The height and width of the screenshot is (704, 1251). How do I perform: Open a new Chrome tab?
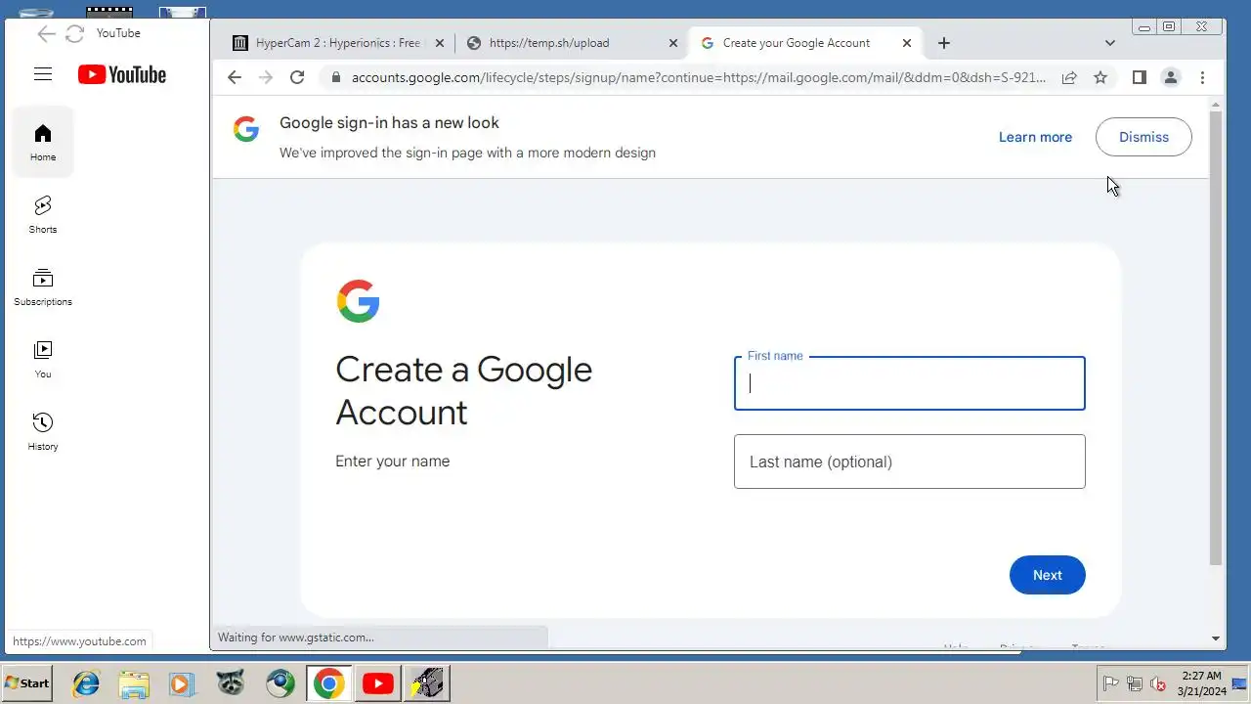click(943, 43)
